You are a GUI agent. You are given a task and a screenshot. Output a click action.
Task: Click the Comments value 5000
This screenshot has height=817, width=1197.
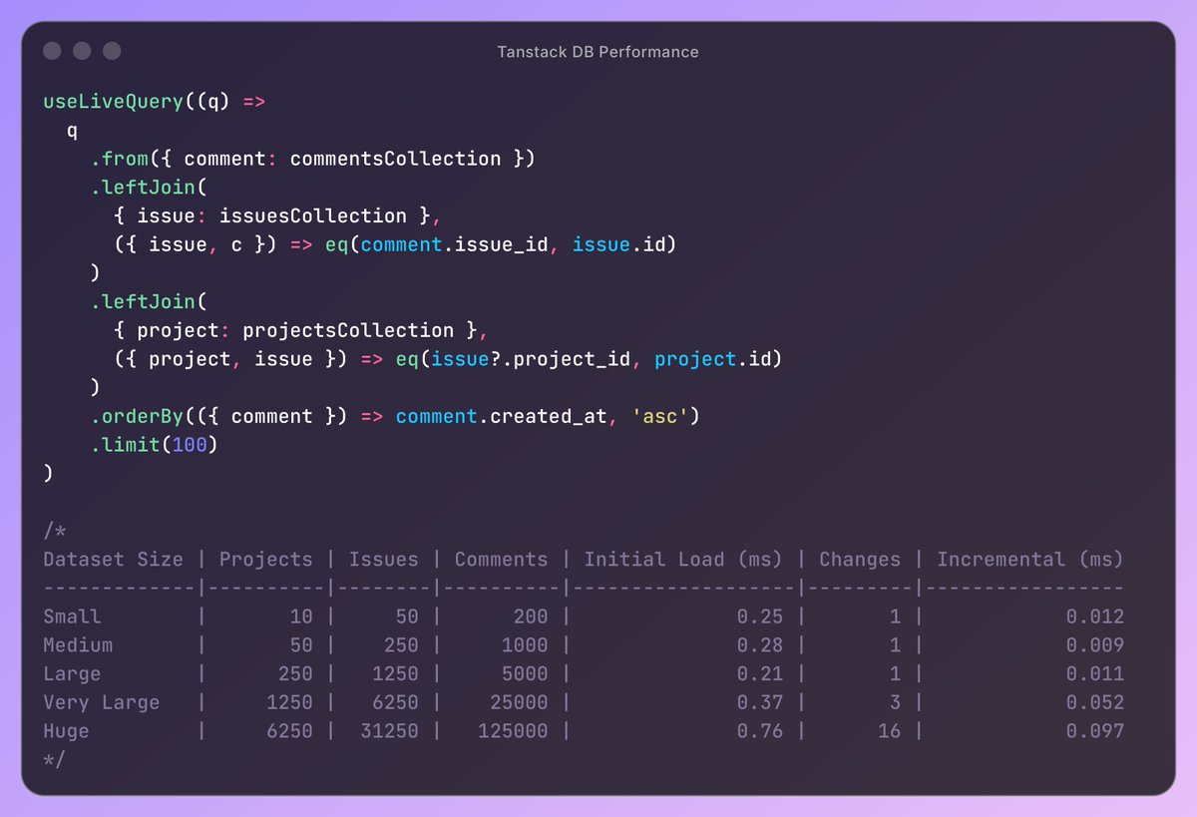click(x=524, y=674)
